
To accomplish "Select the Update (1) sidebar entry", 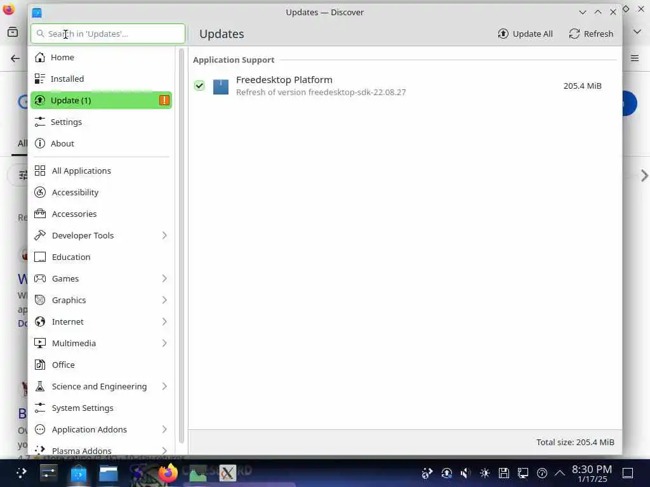I will tap(101, 100).
